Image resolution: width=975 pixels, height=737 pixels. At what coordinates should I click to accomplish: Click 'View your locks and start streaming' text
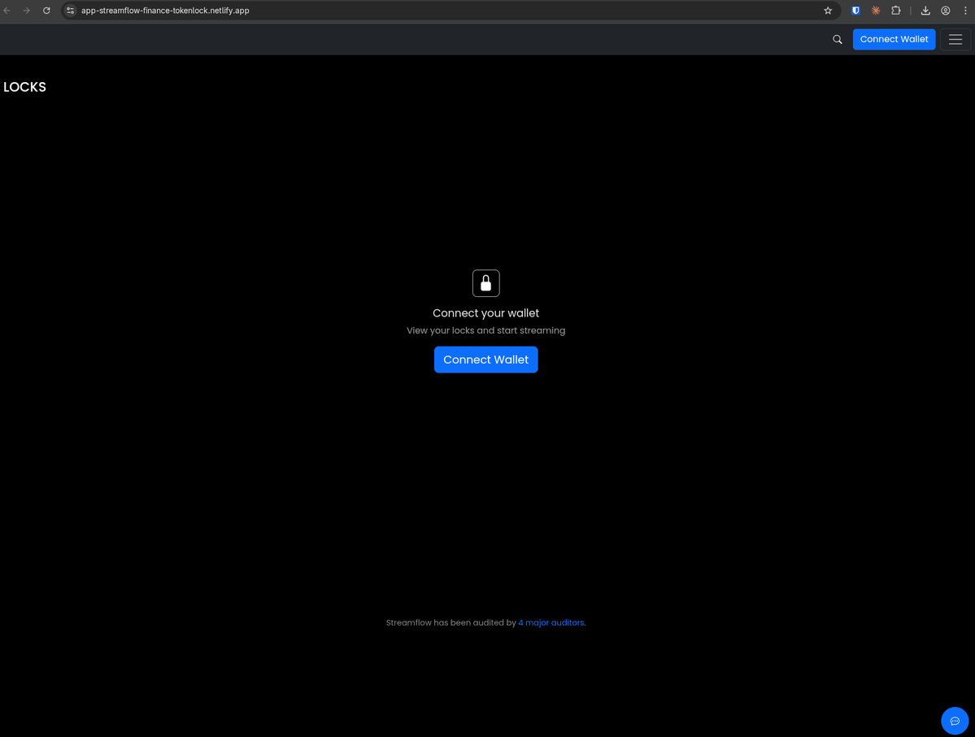485,330
